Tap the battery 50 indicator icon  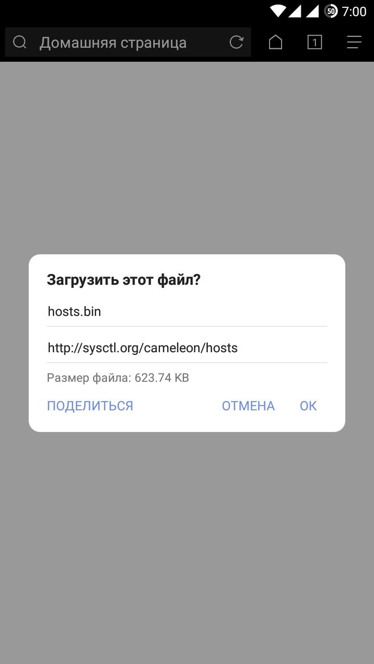331,11
